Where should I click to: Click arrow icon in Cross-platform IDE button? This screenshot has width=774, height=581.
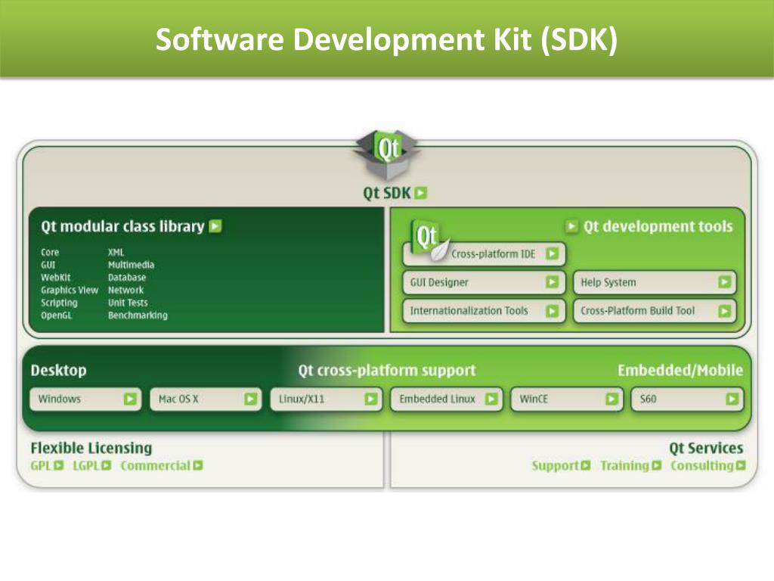[553, 254]
